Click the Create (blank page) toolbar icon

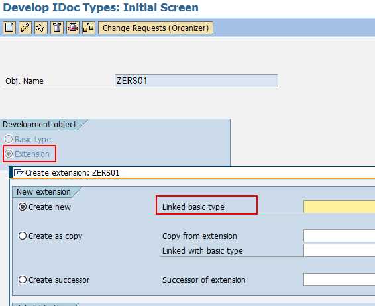9,28
